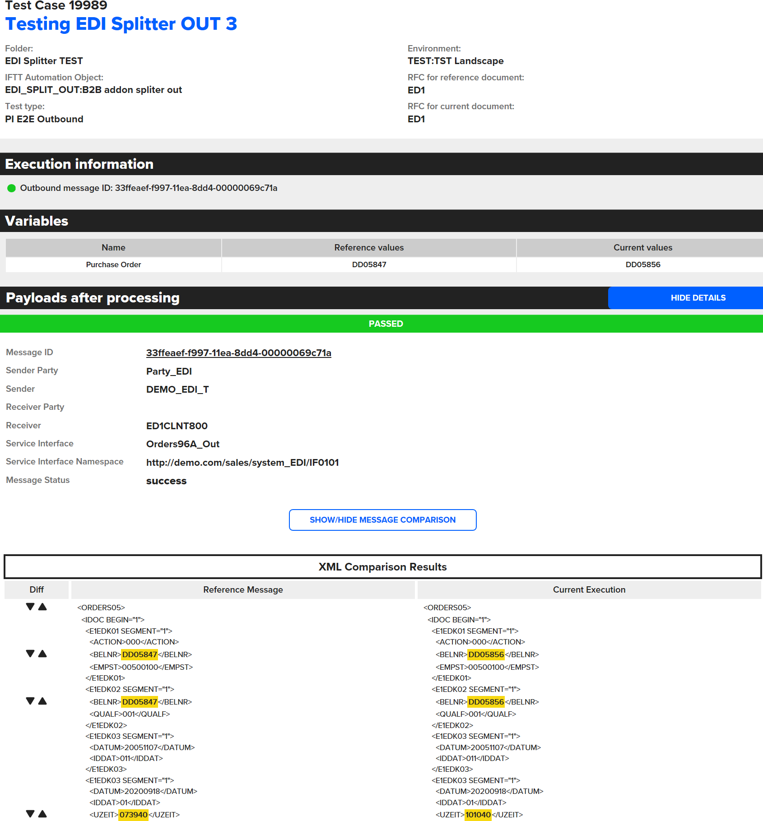763x821 pixels.
Task: Click the Party_EDI sender party value
Action: [x=169, y=371]
